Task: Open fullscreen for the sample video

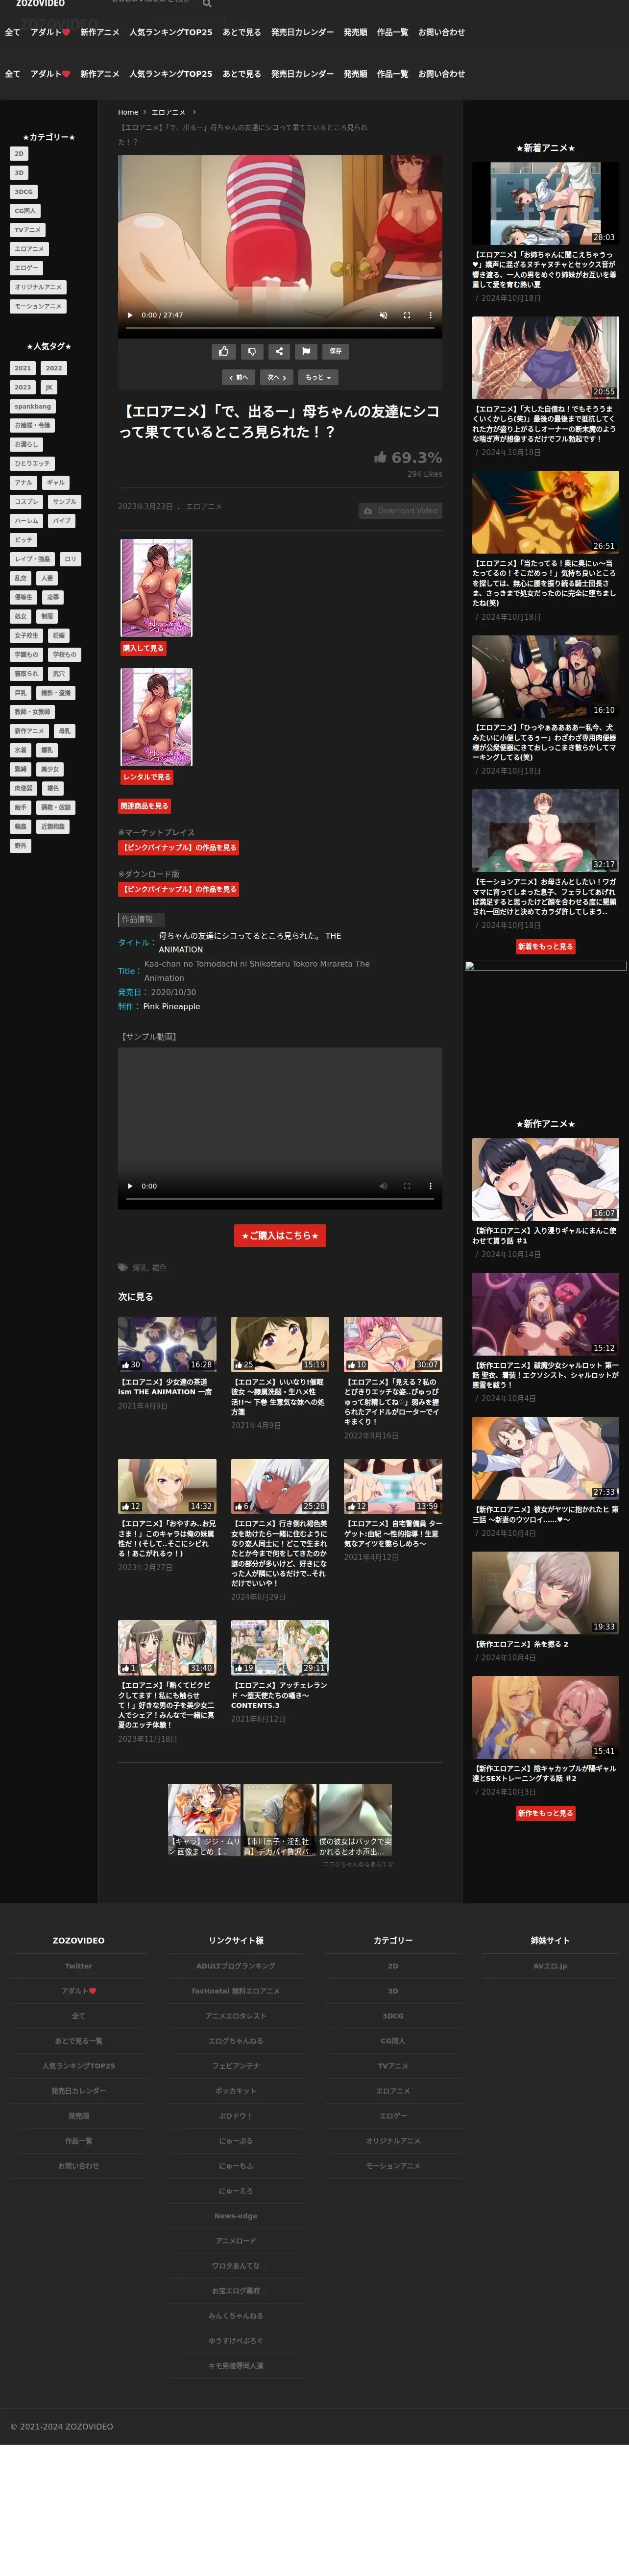Action: [407, 1186]
